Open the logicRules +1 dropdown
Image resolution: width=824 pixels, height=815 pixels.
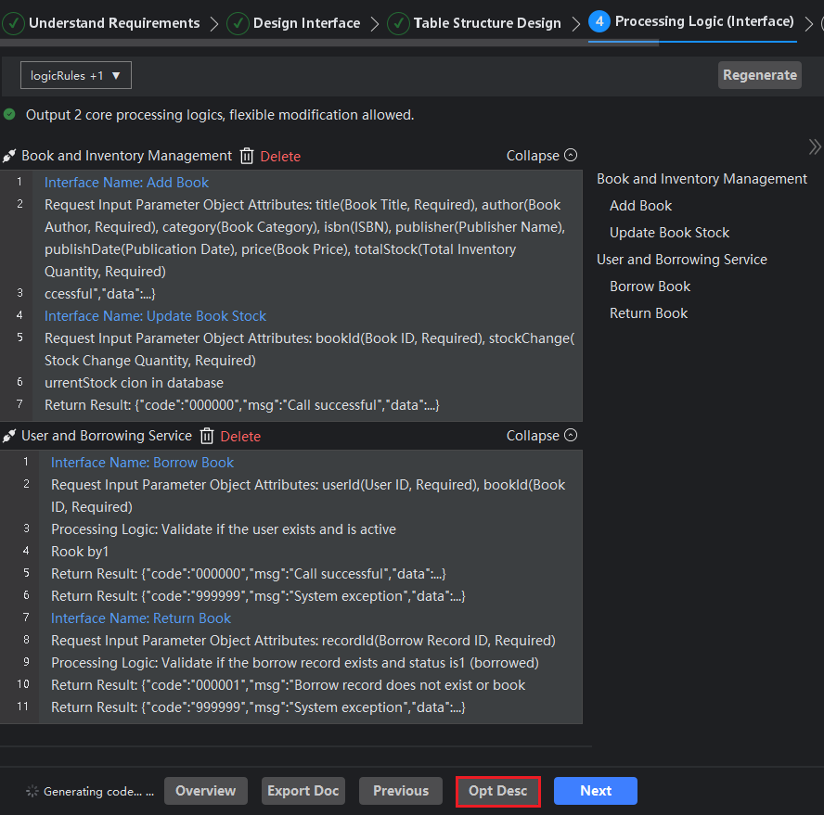(76, 75)
